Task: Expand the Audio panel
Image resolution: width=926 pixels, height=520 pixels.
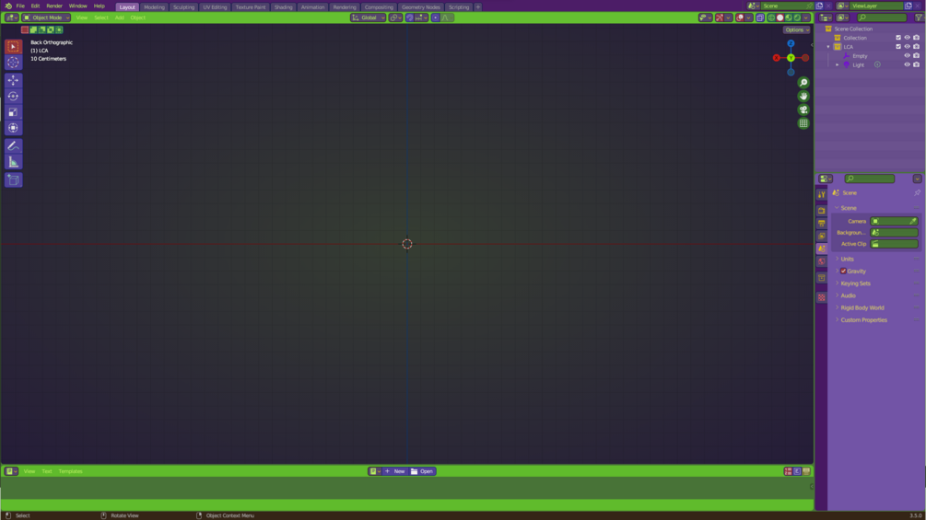Action: pyautogui.click(x=848, y=295)
